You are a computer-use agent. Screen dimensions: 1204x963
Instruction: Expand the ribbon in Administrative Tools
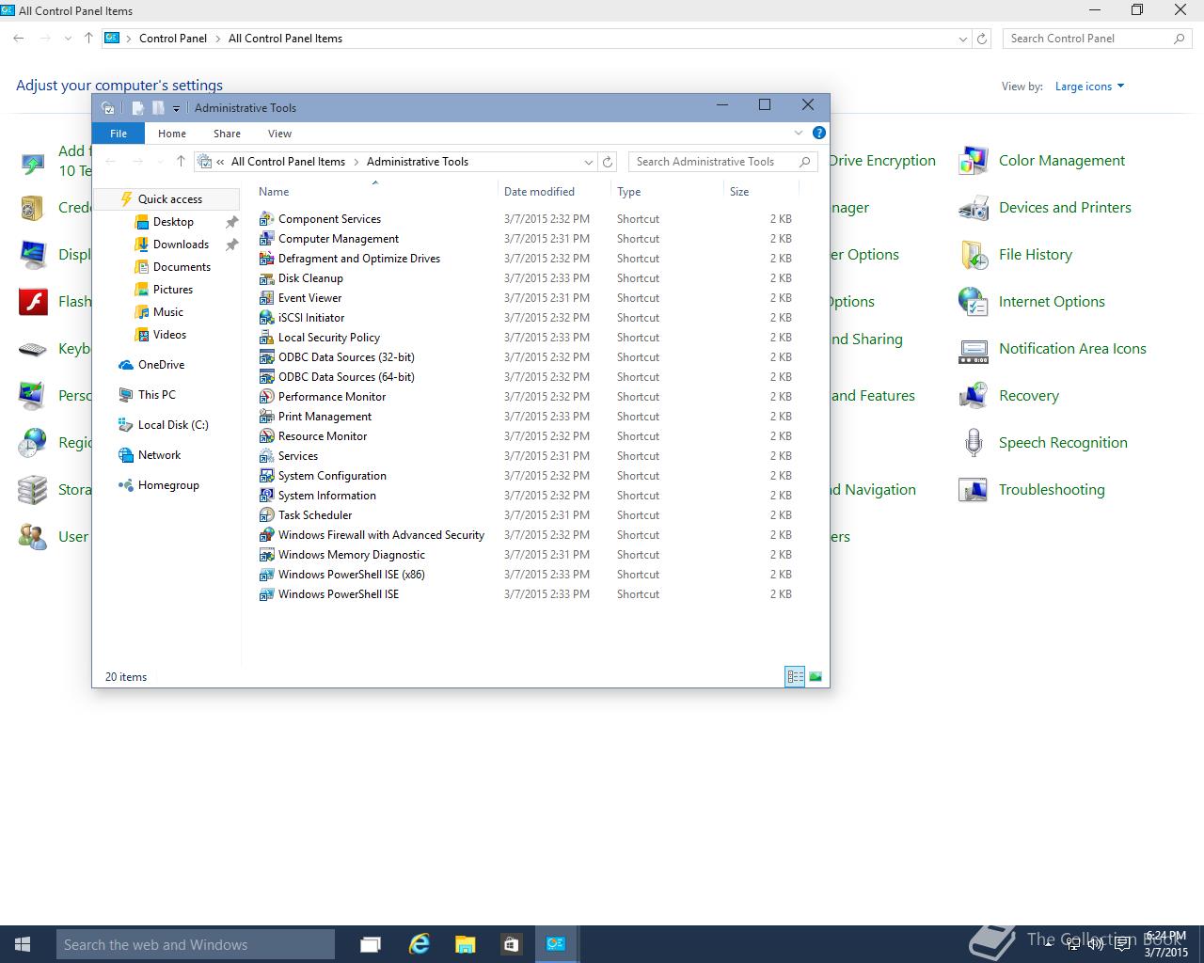[799, 133]
